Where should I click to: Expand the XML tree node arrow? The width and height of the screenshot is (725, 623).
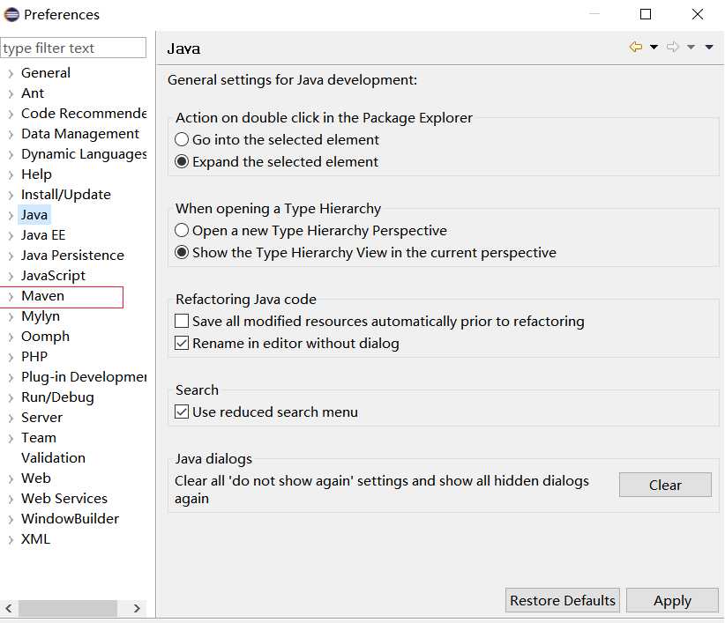tap(11, 539)
